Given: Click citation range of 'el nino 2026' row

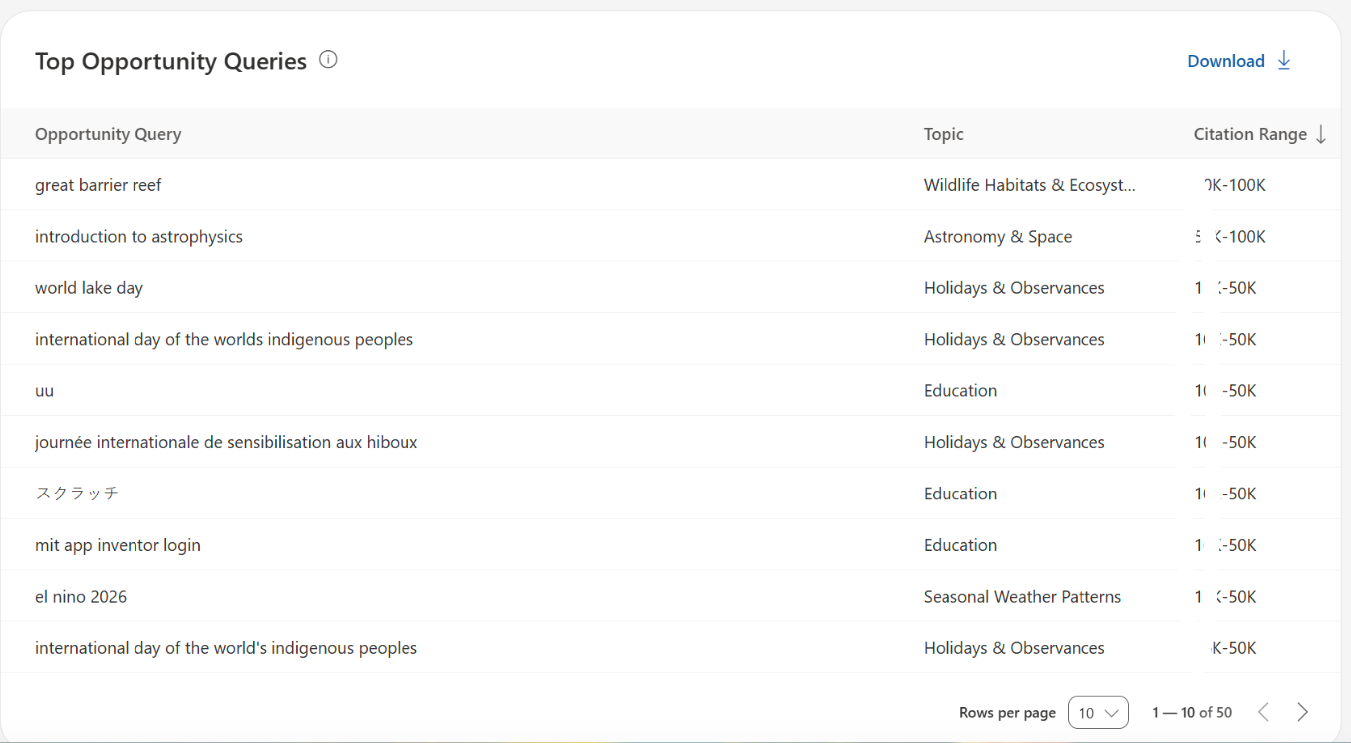Looking at the screenshot, I should tap(1225, 596).
